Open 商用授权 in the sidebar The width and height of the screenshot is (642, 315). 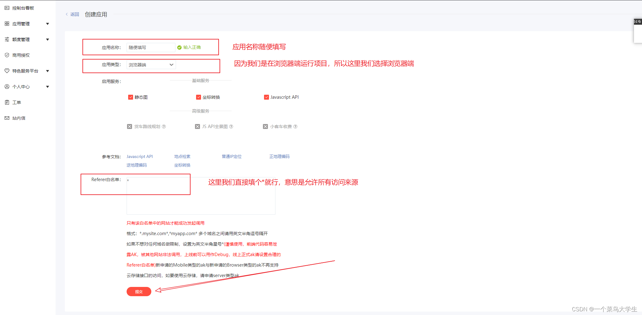21,55
